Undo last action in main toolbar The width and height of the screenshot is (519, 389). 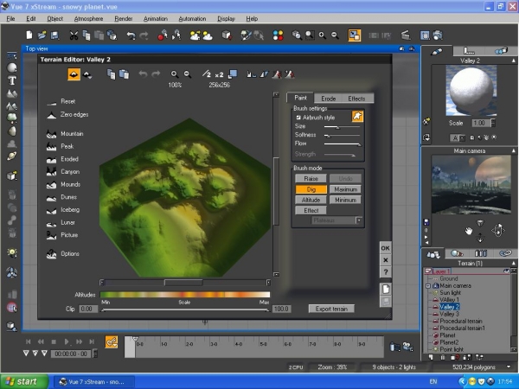pyautogui.click(x=131, y=35)
